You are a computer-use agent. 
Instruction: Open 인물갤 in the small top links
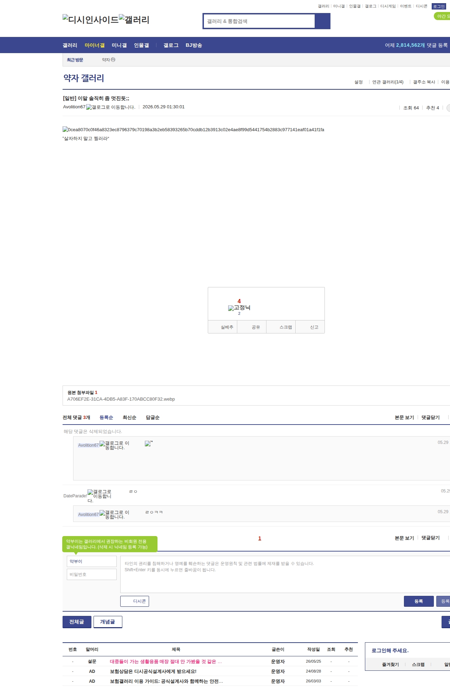point(355,6)
